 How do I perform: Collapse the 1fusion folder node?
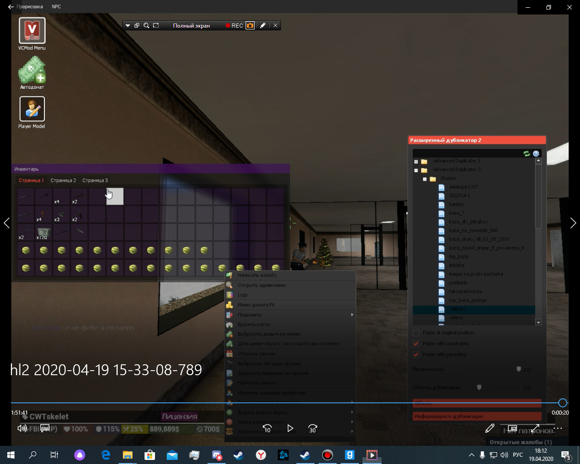coord(425,179)
